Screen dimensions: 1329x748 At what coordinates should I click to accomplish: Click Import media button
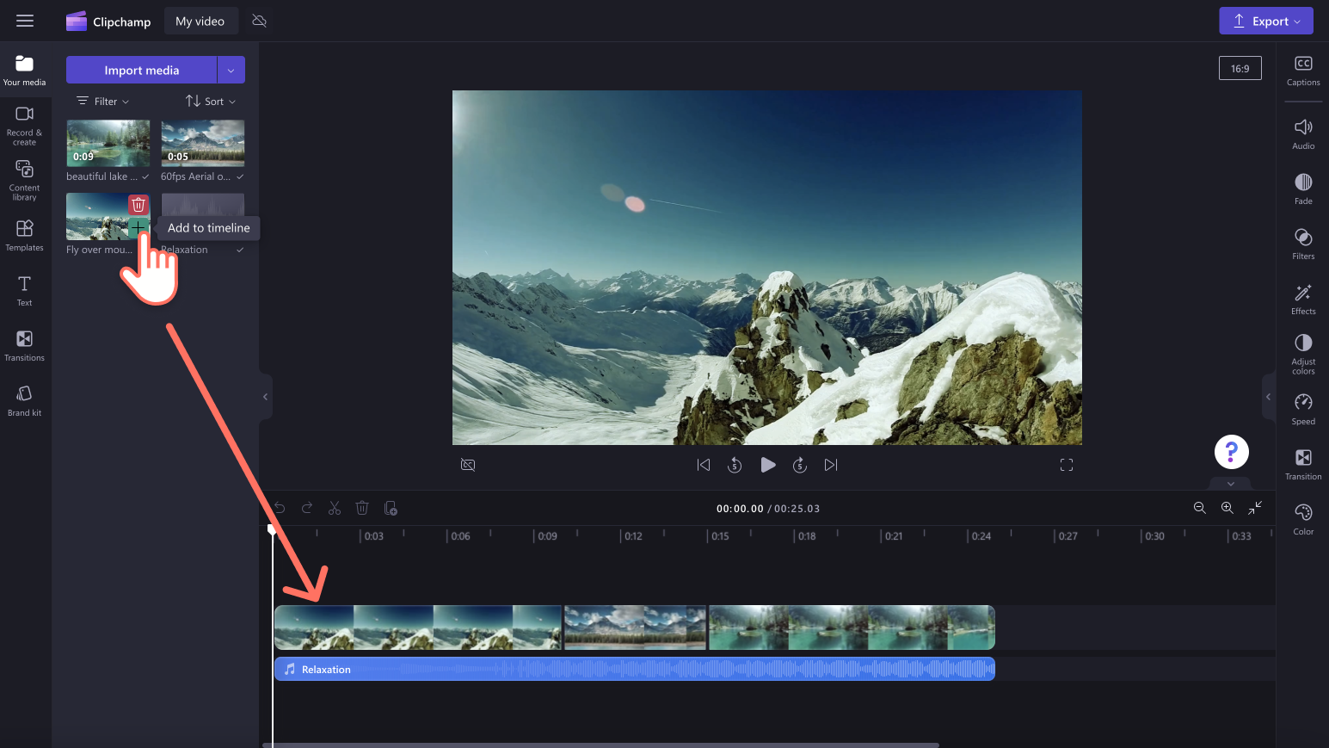(142, 70)
